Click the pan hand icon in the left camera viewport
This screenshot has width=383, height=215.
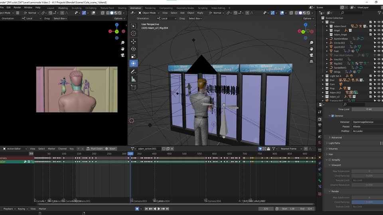point(122,49)
